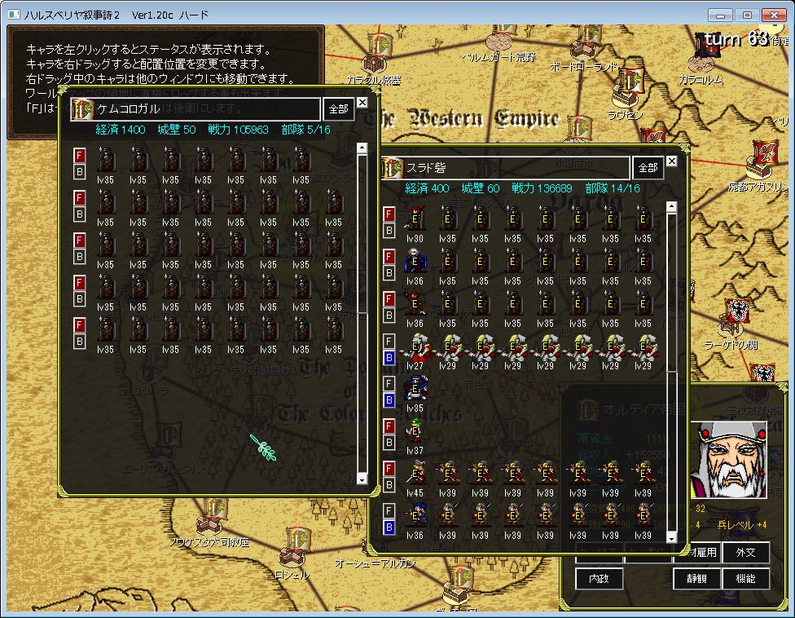
Task: Click the オーシュ=アルカン map label
Action: click(x=376, y=563)
